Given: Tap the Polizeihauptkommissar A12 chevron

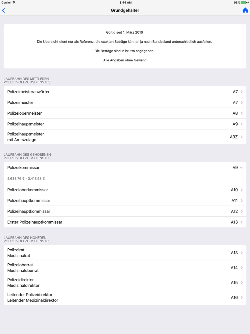Looking at the screenshot, I should (241, 212).
